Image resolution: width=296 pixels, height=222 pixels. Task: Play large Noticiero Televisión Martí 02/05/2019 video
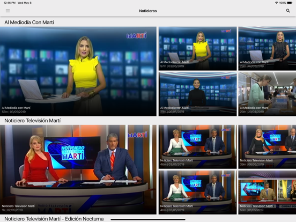(78, 169)
